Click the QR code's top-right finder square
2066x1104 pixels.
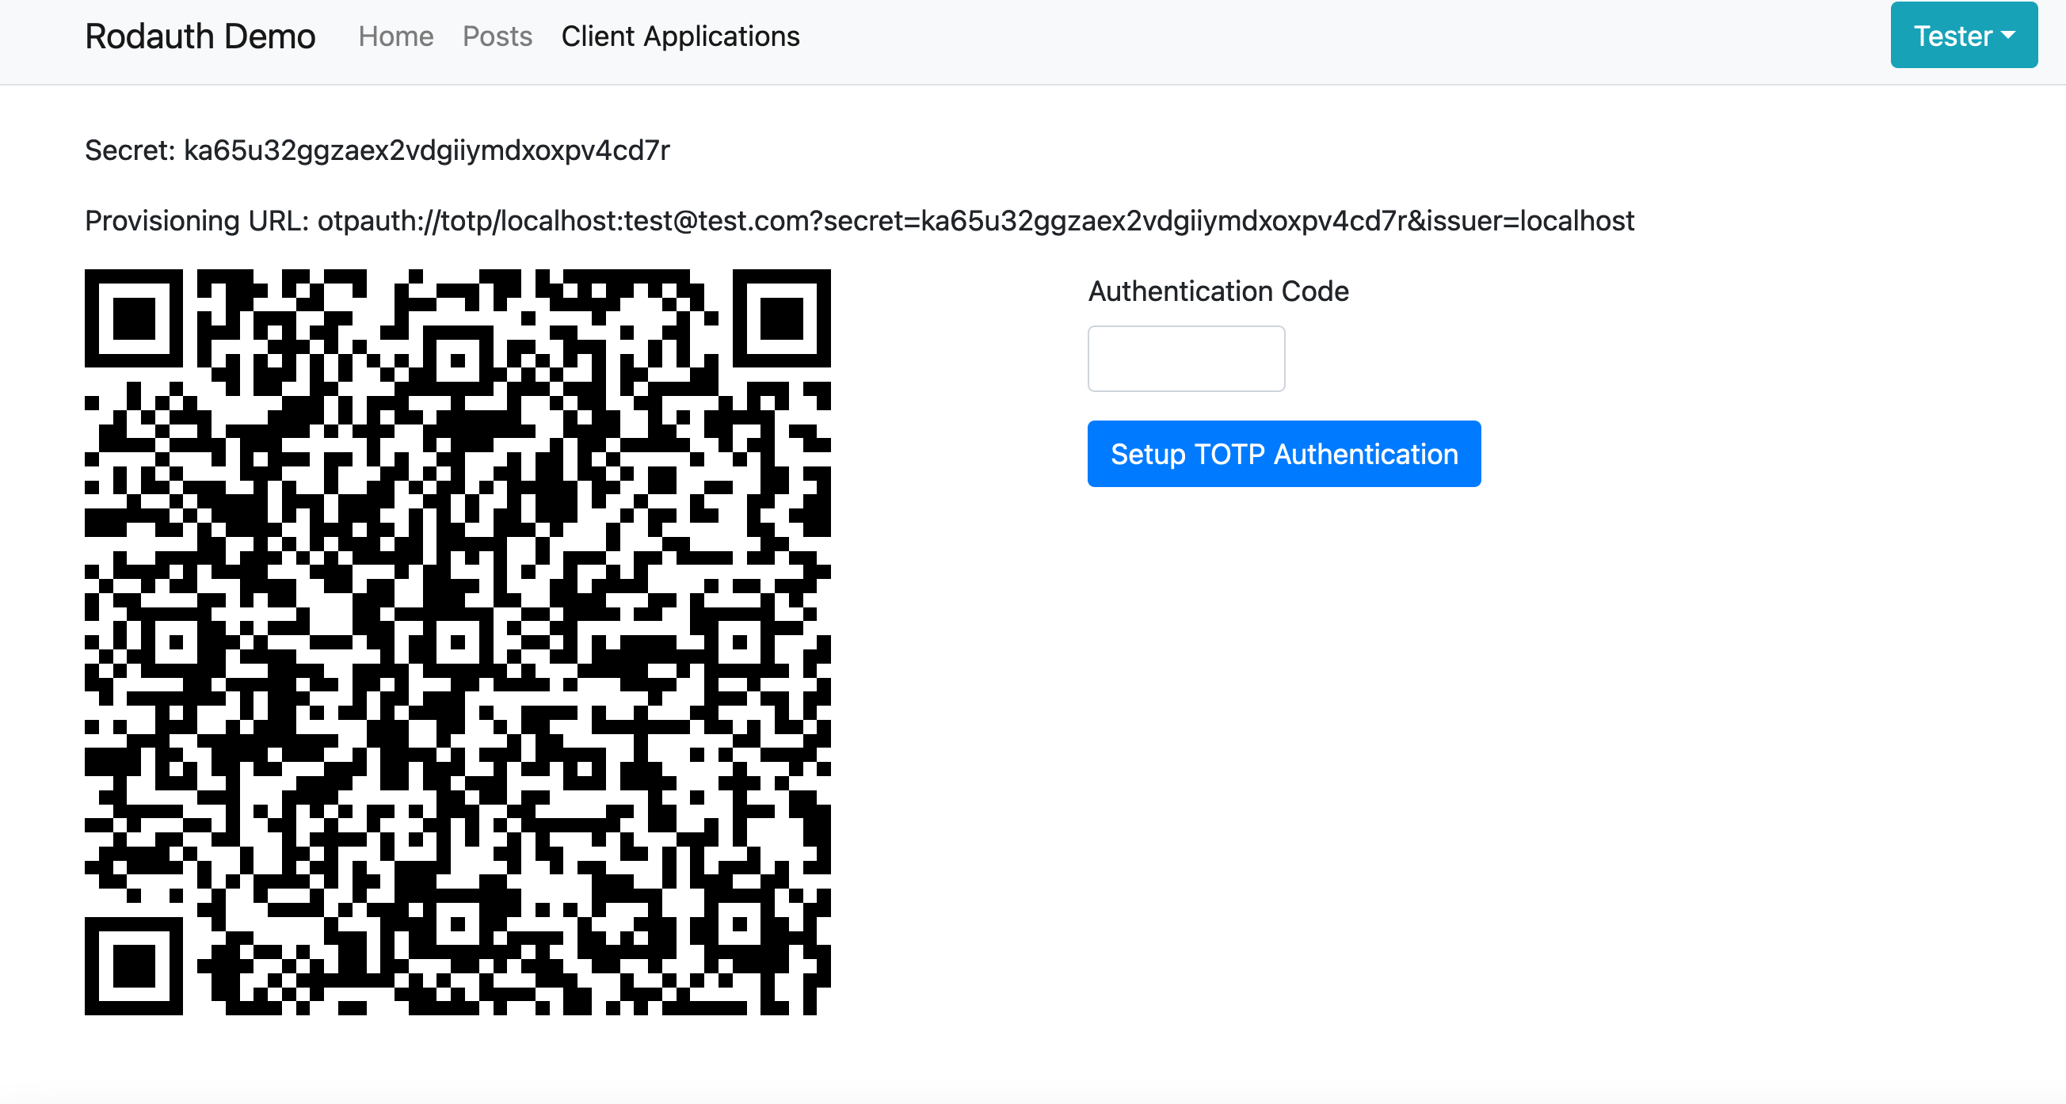781,318
